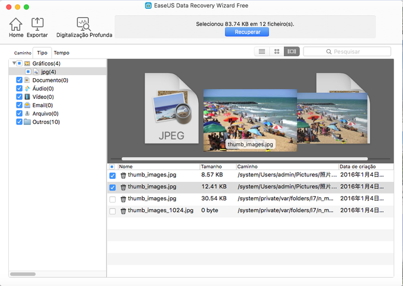Select the cover flow view icon

[292, 52]
